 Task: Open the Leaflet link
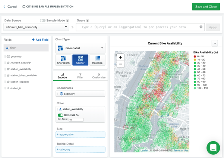[x=144, y=151]
